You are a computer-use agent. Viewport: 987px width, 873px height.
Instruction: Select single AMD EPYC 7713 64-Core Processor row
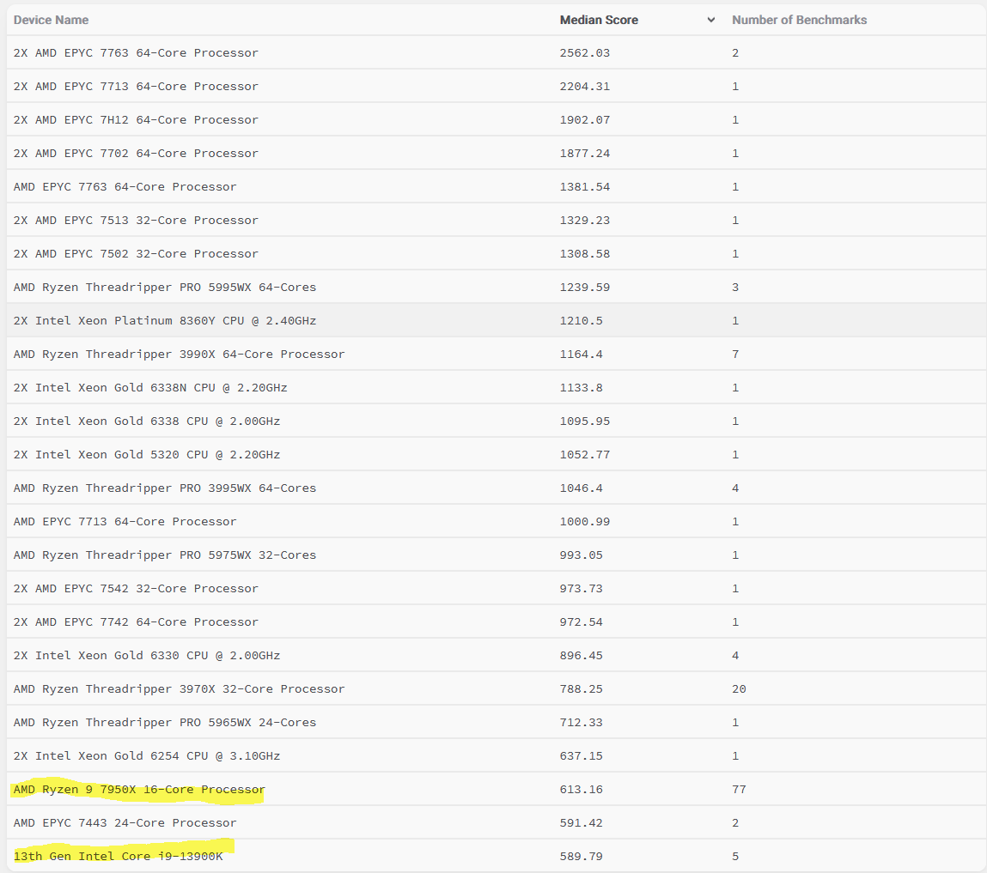(x=496, y=521)
